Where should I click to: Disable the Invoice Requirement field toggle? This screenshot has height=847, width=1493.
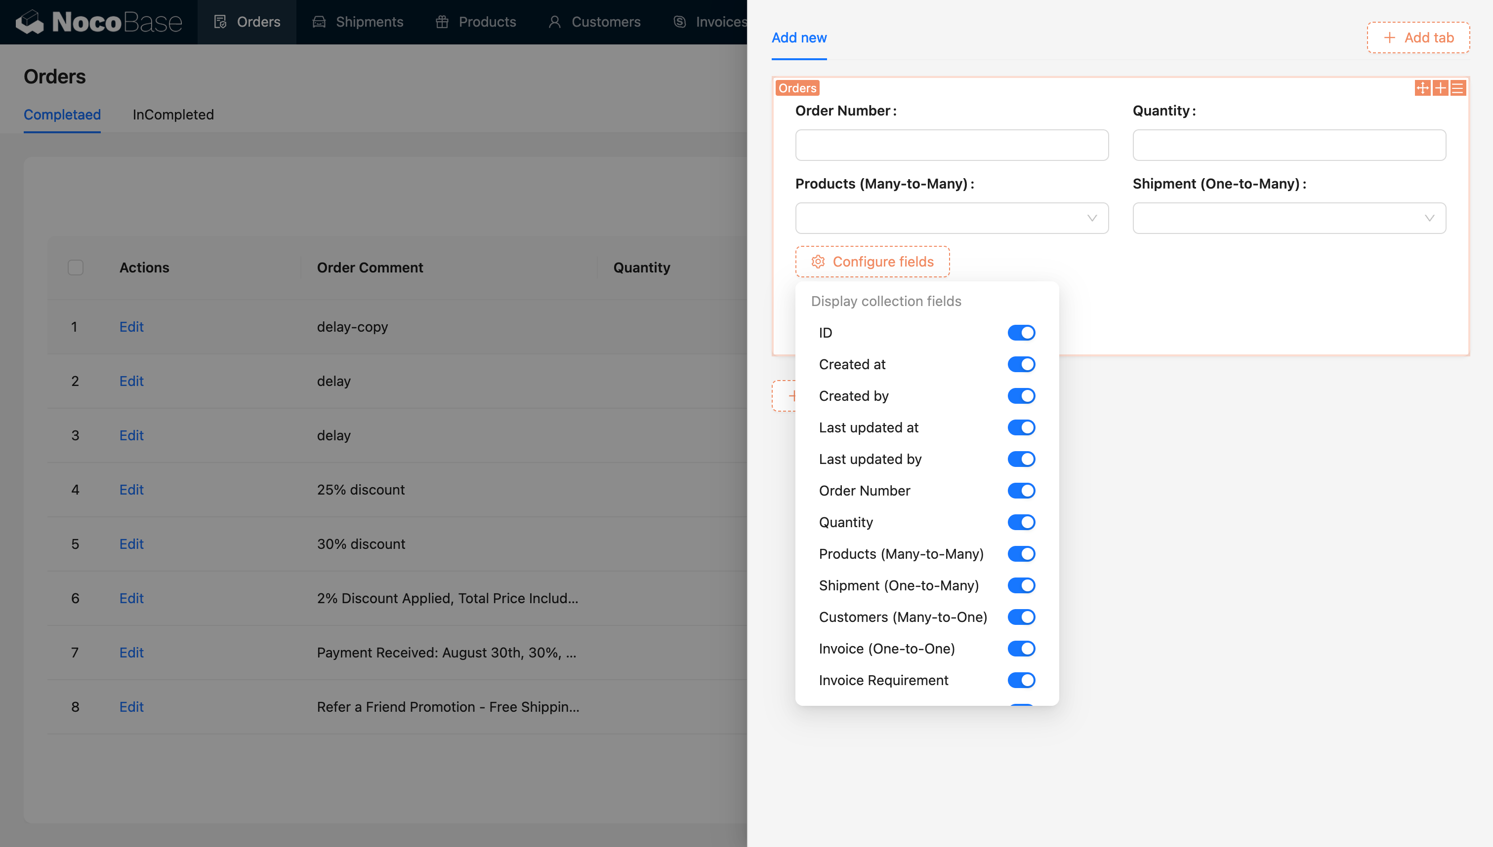click(x=1021, y=680)
